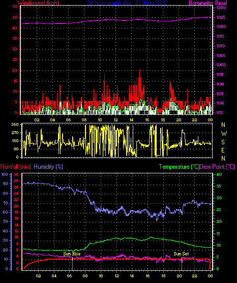Viewport: 237px width, 283px height.
Task: Click compass letter E beside direction chart
Action: point(223,150)
